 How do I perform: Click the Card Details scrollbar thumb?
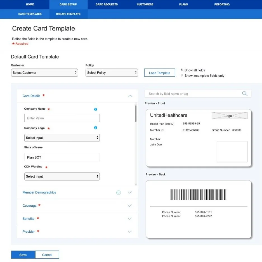pos(136,114)
